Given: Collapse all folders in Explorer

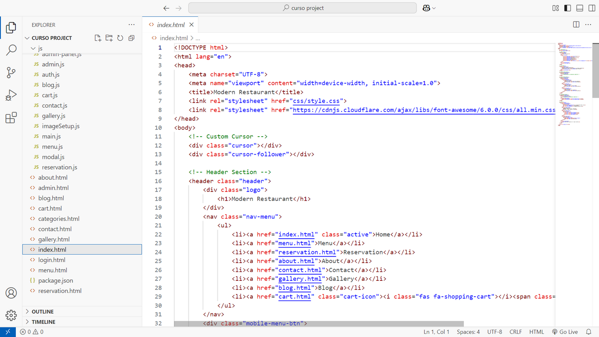Looking at the screenshot, I should pos(131,38).
